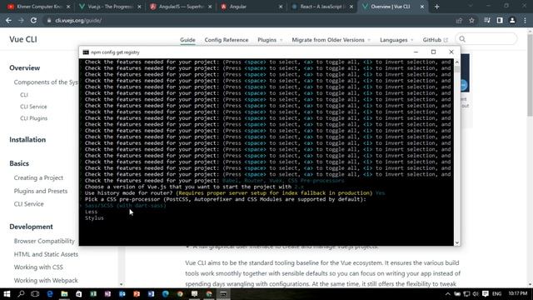Open PowerPoint from the taskbar
Screen dimensions: 533x300
click(137, 294)
